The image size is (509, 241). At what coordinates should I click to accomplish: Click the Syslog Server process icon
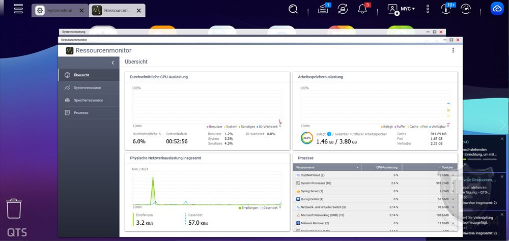(298, 191)
